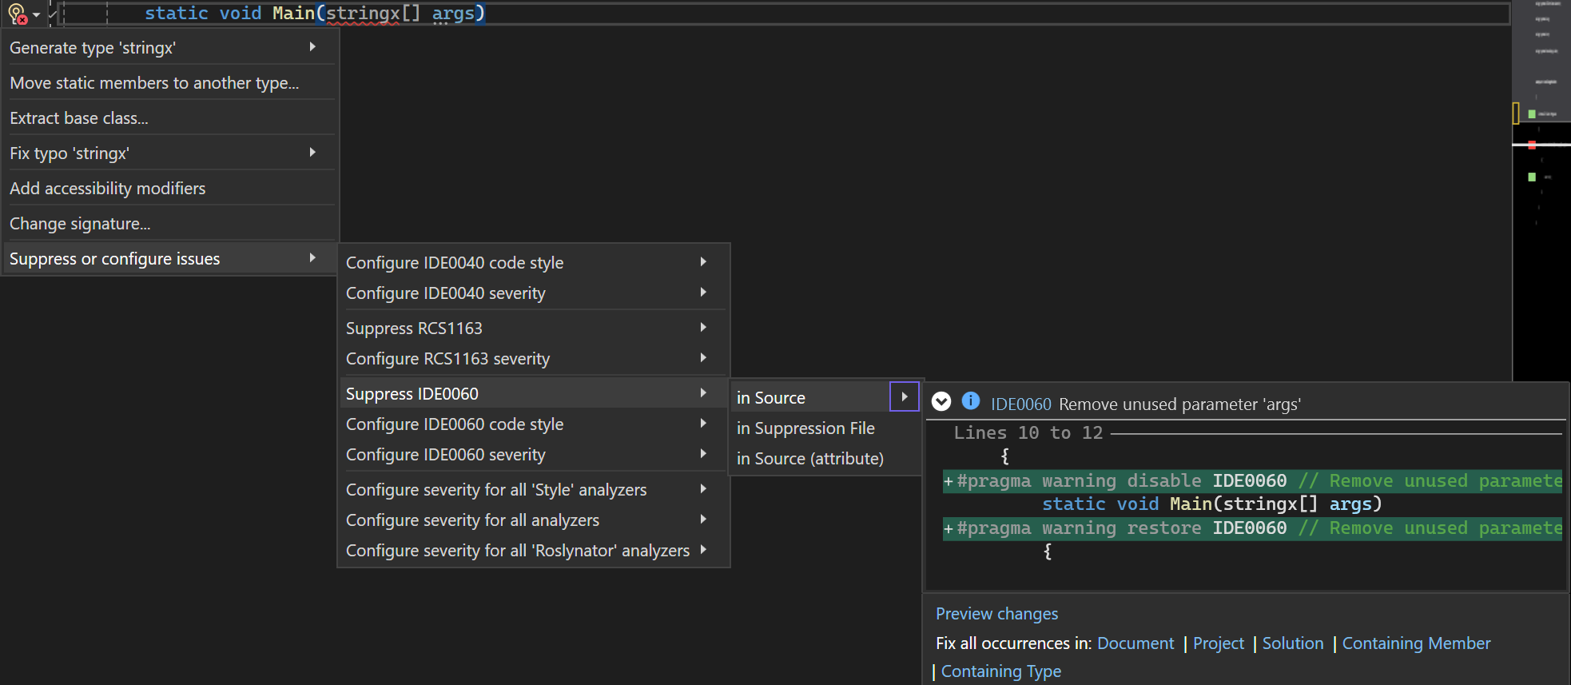Select 'Add accessibility modifiers' action
Screen dimensions: 1571x685
pos(108,189)
